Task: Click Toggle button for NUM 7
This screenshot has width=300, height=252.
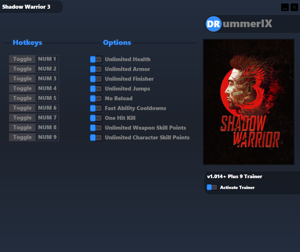Action: pos(22,118)
